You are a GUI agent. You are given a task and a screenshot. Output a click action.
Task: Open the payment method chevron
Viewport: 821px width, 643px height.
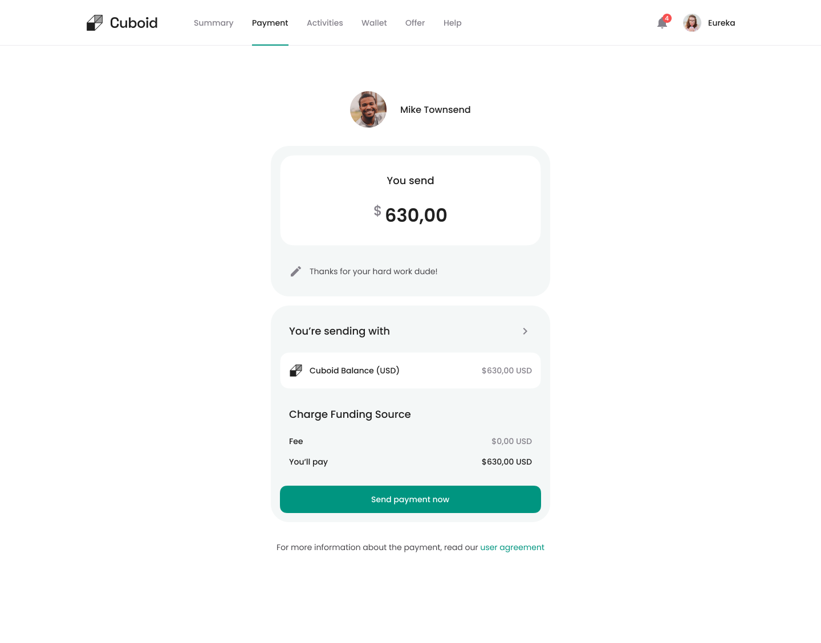coord(525,331)
